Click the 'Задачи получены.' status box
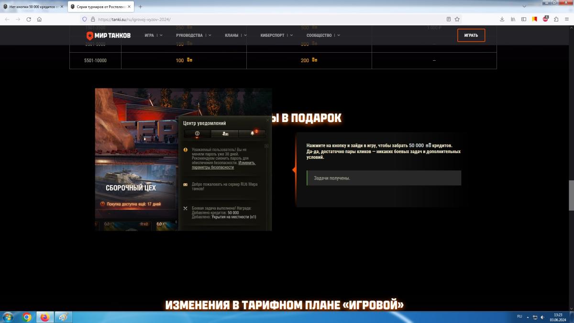This screenshot has width=574, height=323. click(384, 178)
